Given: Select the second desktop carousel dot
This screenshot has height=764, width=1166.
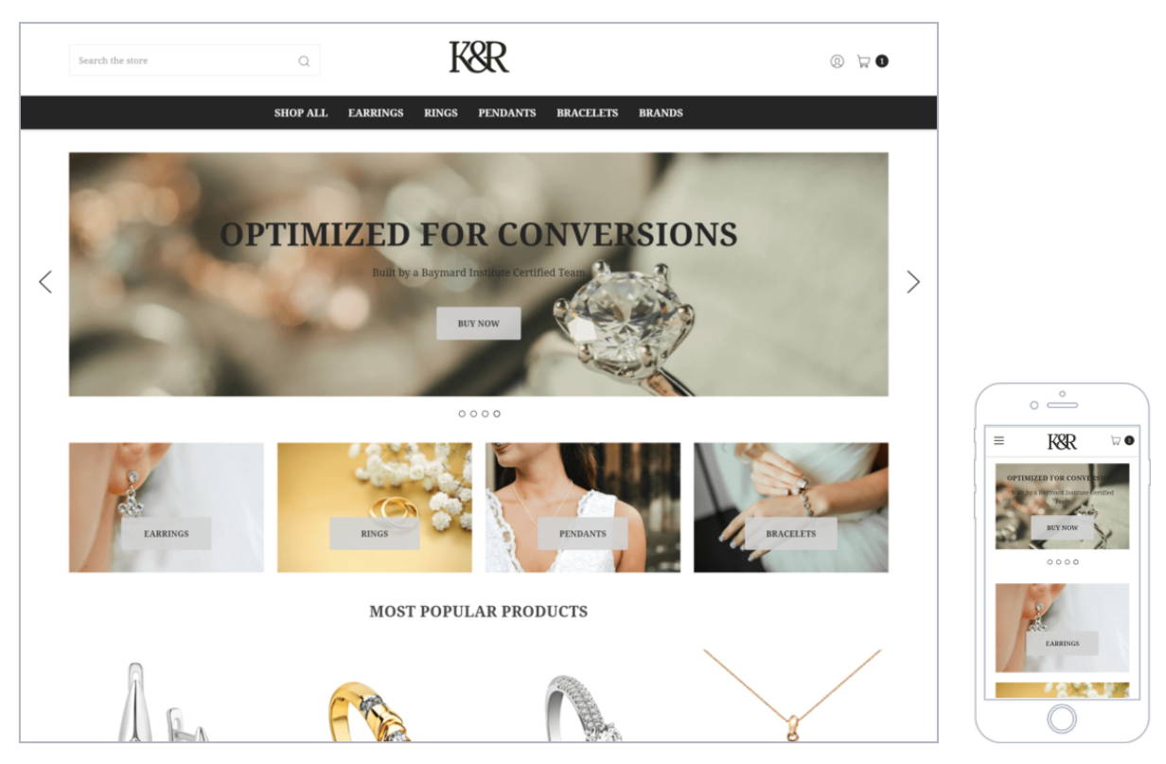Looking at the screenshot, I should point(473,414).
